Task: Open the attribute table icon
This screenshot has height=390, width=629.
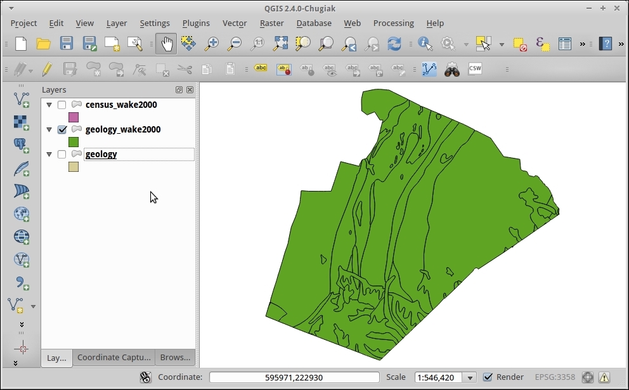Action: tap(565, 44)
